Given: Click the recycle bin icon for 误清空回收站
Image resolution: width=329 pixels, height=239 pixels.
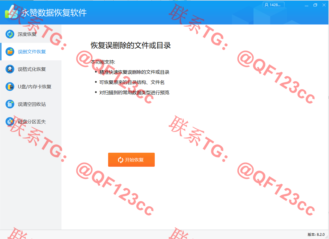Looking at the screenshot, I should 10,104.
